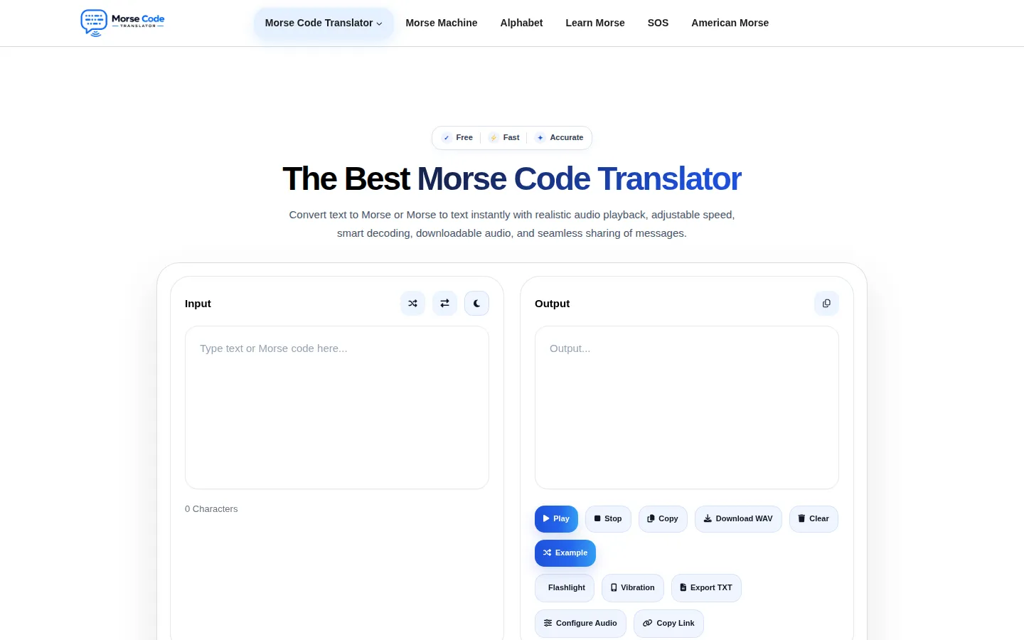Focus the text or Morse input box
1024x640 pixels.
click(x=337, y=407)
